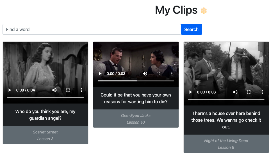
Task: Seek on the One-Eyed Jacks progress bar
Action: coord(136,81)
